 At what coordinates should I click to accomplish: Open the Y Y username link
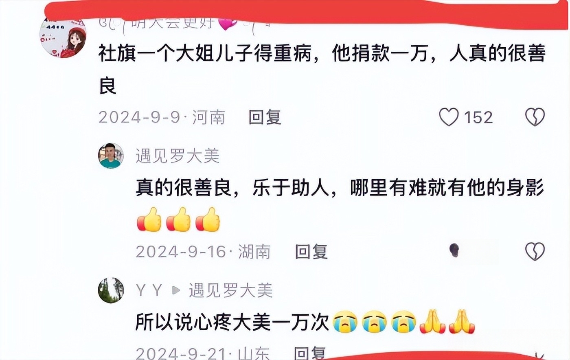pos(149,290)
